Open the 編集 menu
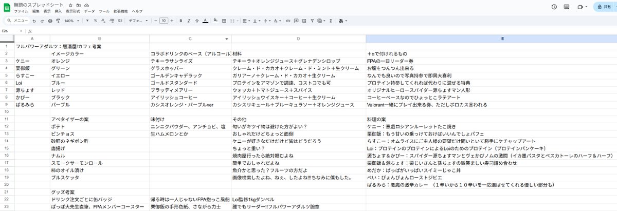 (x=35, y=11)
